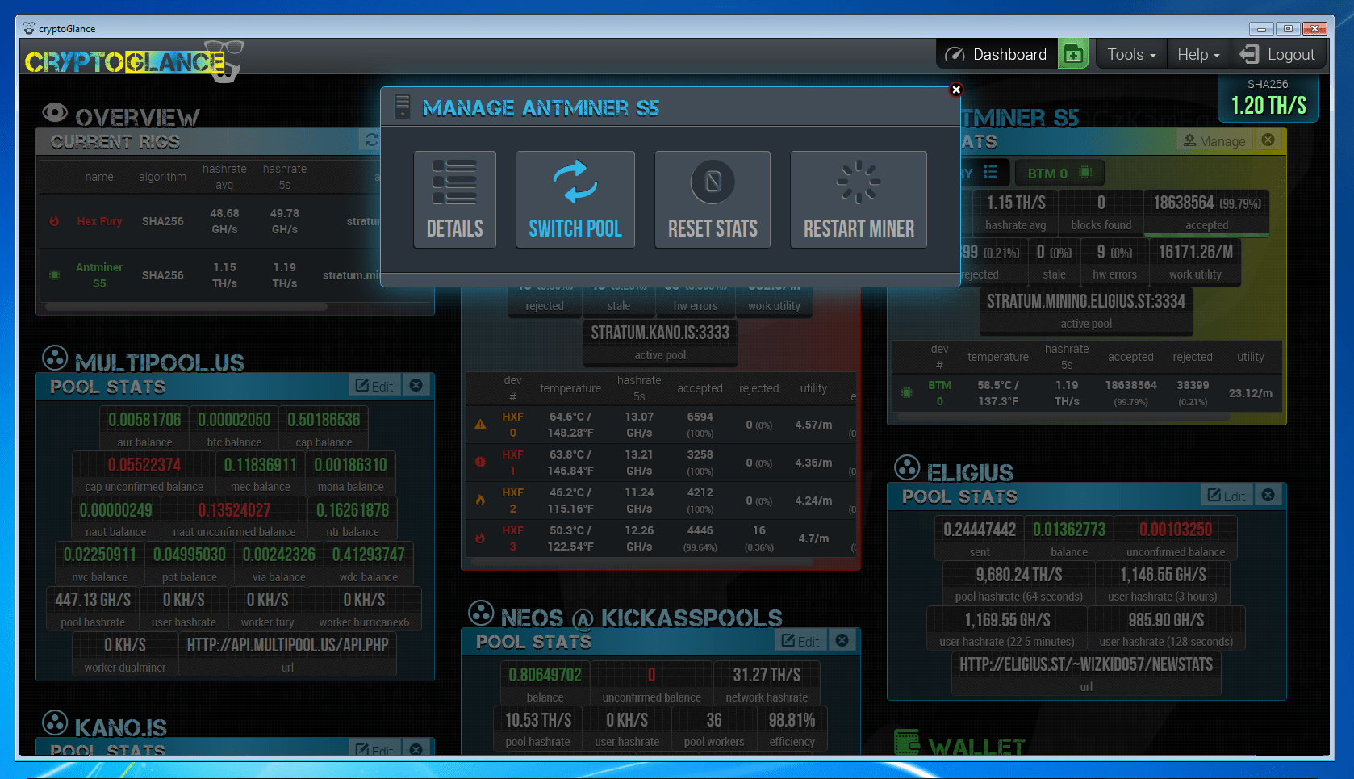
Task: Remove the NEOS Kickasspools panel
Action: click(842, 640)
